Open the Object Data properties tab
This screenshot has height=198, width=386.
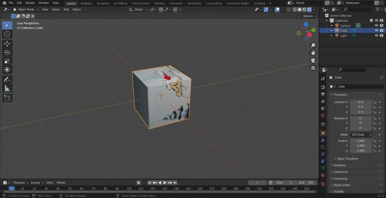pyautogui.click(x=323, y=168)
